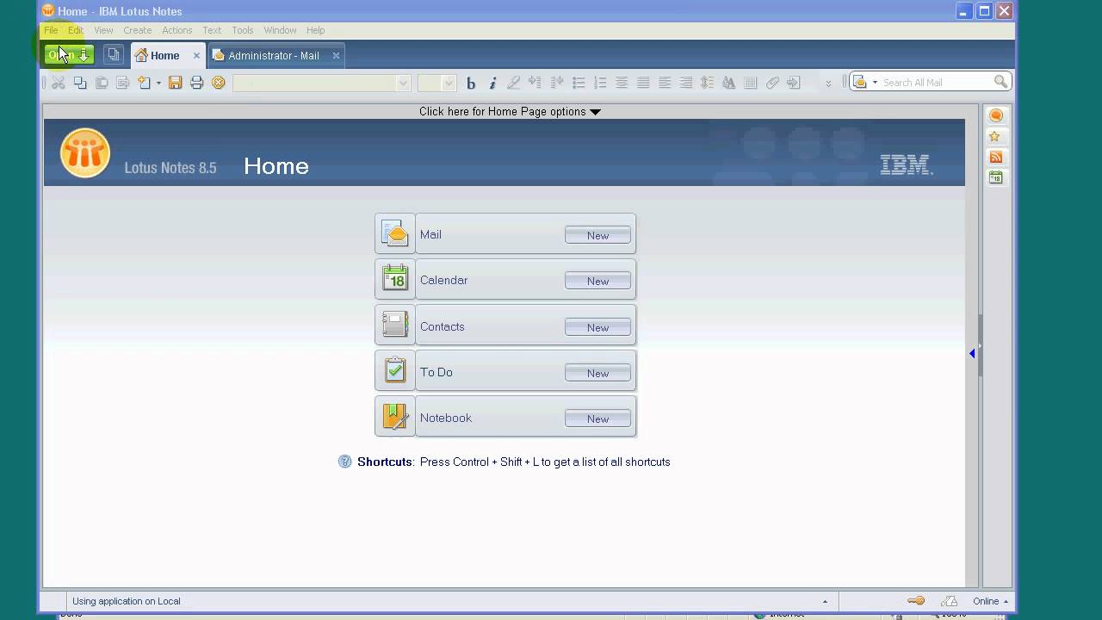The image size is (1102, 620).
Task: Click the magnifier search icon in search box
Action: click(x=1000, y=82)
